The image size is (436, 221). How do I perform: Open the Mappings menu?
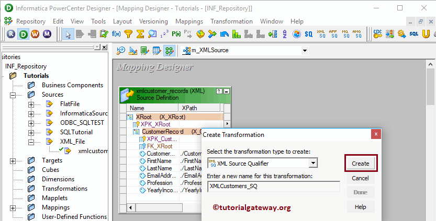click(189, 21)
